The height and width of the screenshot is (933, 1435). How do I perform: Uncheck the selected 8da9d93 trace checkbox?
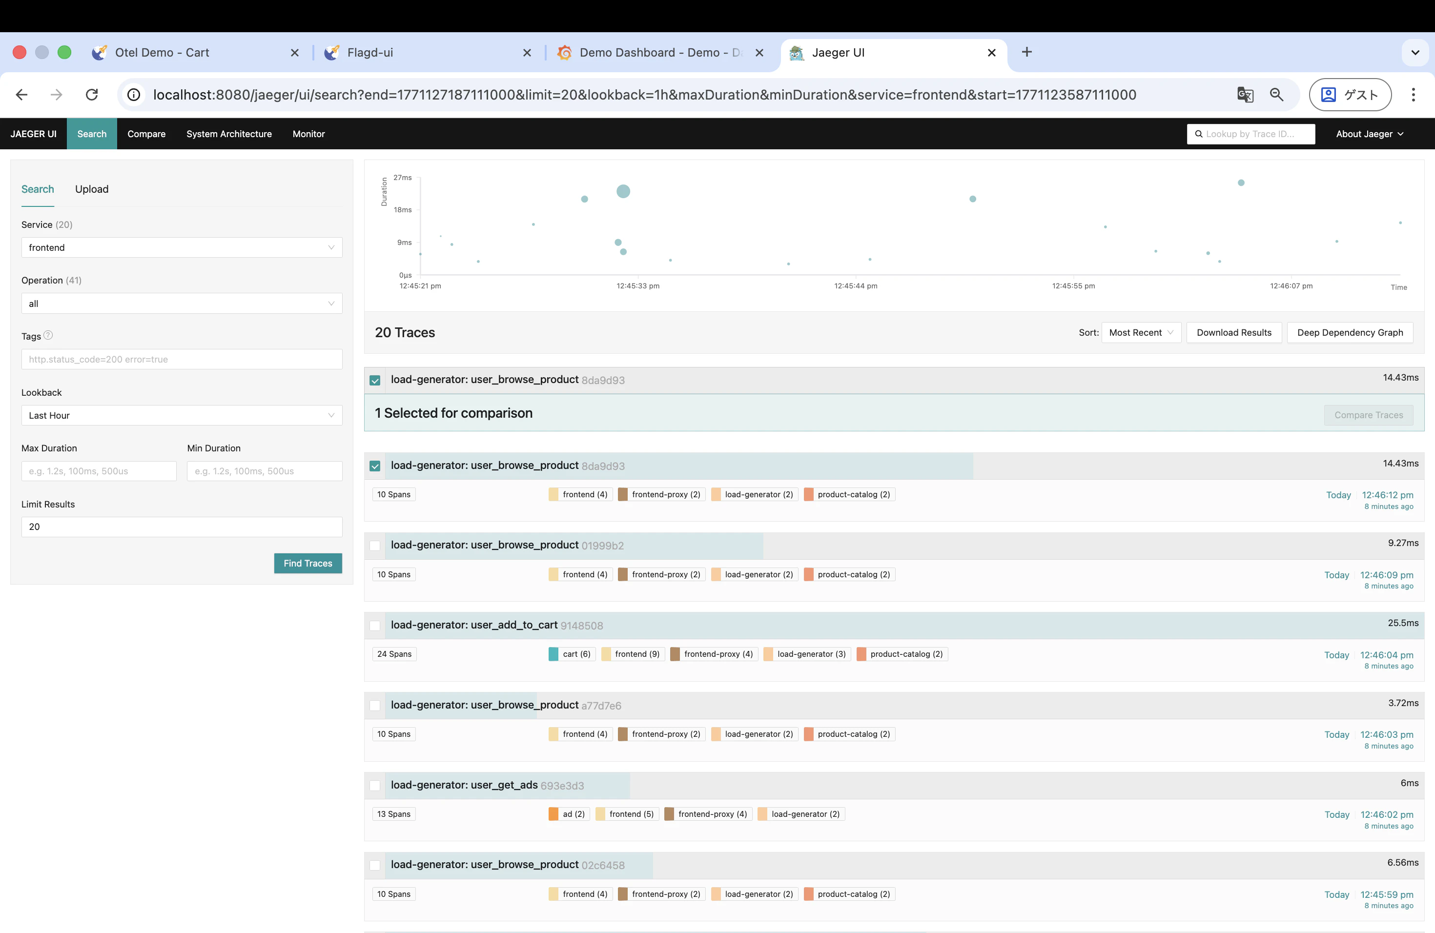(375, 466)
